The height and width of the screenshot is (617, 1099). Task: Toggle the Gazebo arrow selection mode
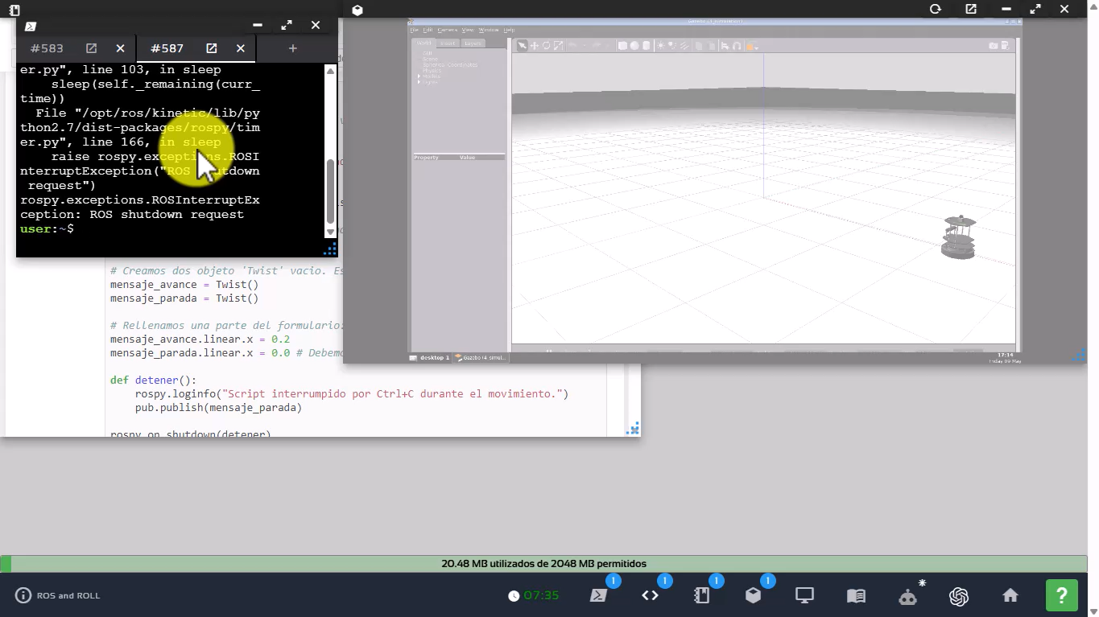(522, 46)
